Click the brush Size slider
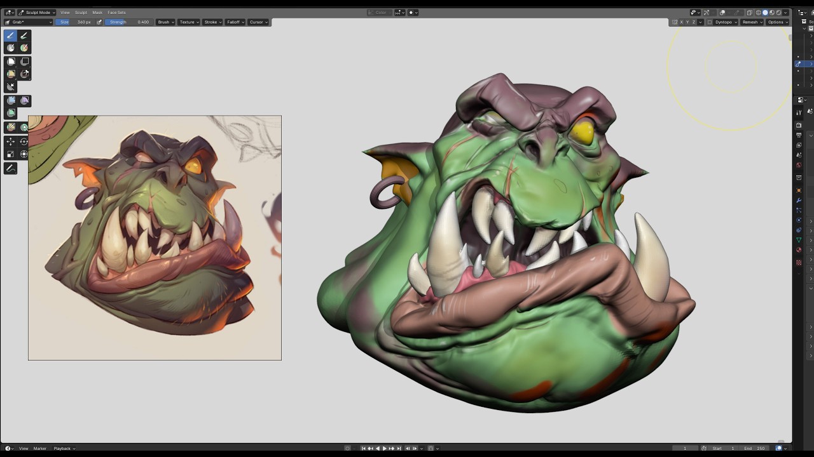This screenshot has width=814, height=457. (75, 22)
